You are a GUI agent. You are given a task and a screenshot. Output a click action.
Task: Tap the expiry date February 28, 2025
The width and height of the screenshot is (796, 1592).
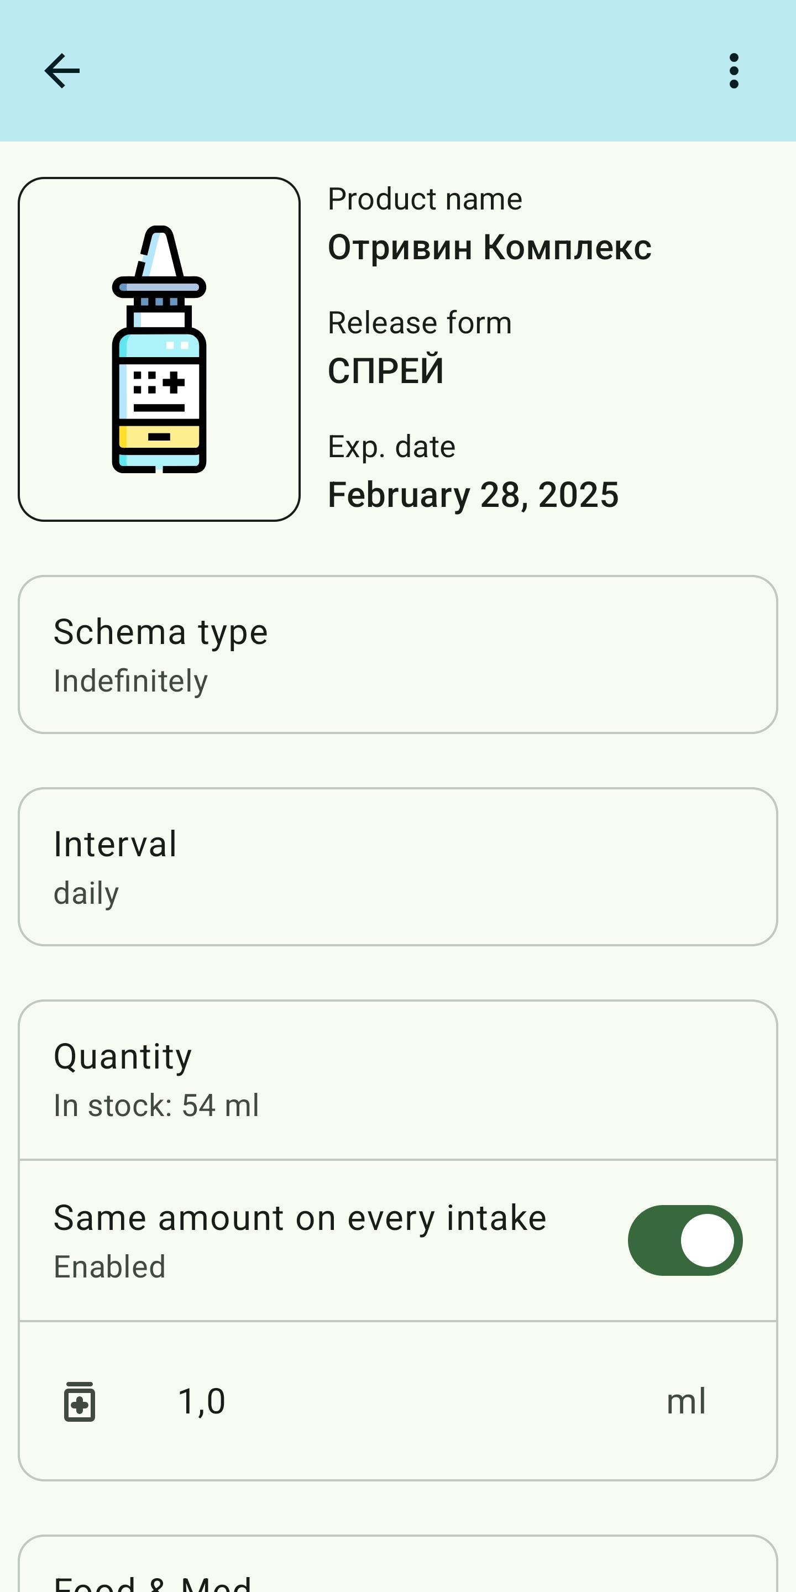pos(473,494)
